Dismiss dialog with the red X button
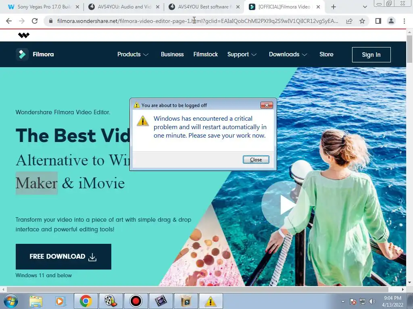 [x=267, y=105]
